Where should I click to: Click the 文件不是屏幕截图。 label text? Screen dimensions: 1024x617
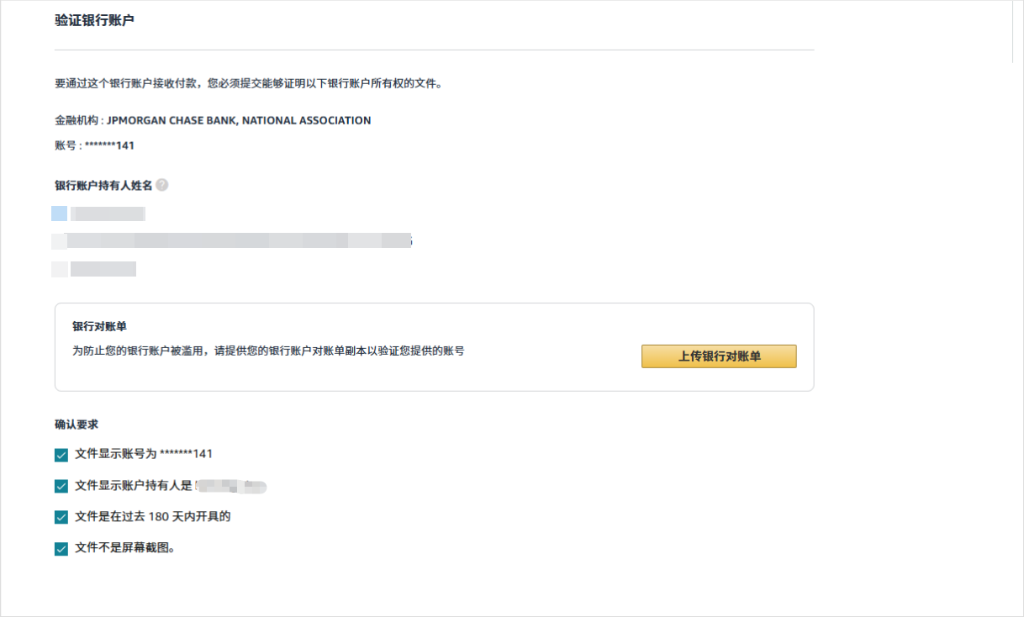(125, 548)
